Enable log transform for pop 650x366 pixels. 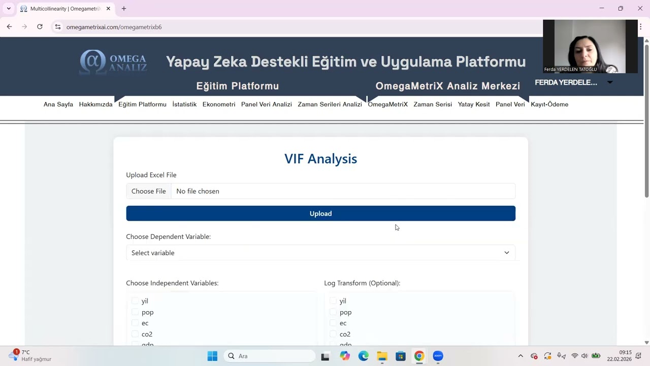point(333,312)
